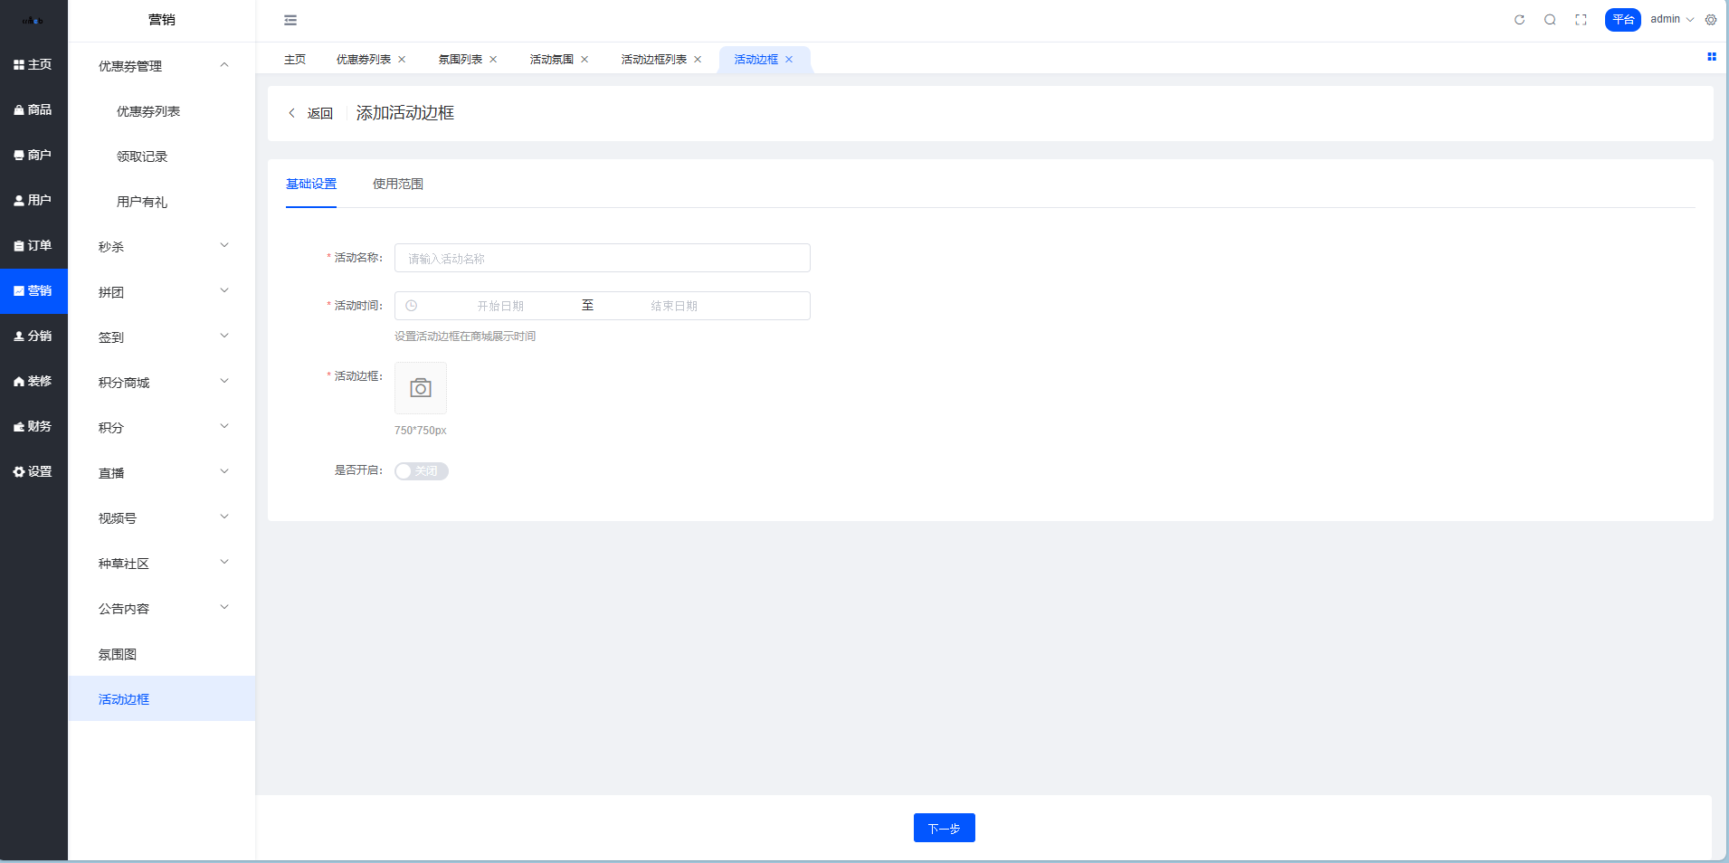Click the tab grid icon at right

1711,57
